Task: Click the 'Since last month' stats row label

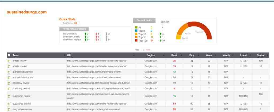Action: [72, 40]
